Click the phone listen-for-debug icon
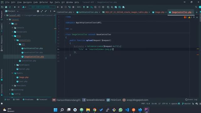The height and width of the screenshot is (113, 201). tap(69, 7)
